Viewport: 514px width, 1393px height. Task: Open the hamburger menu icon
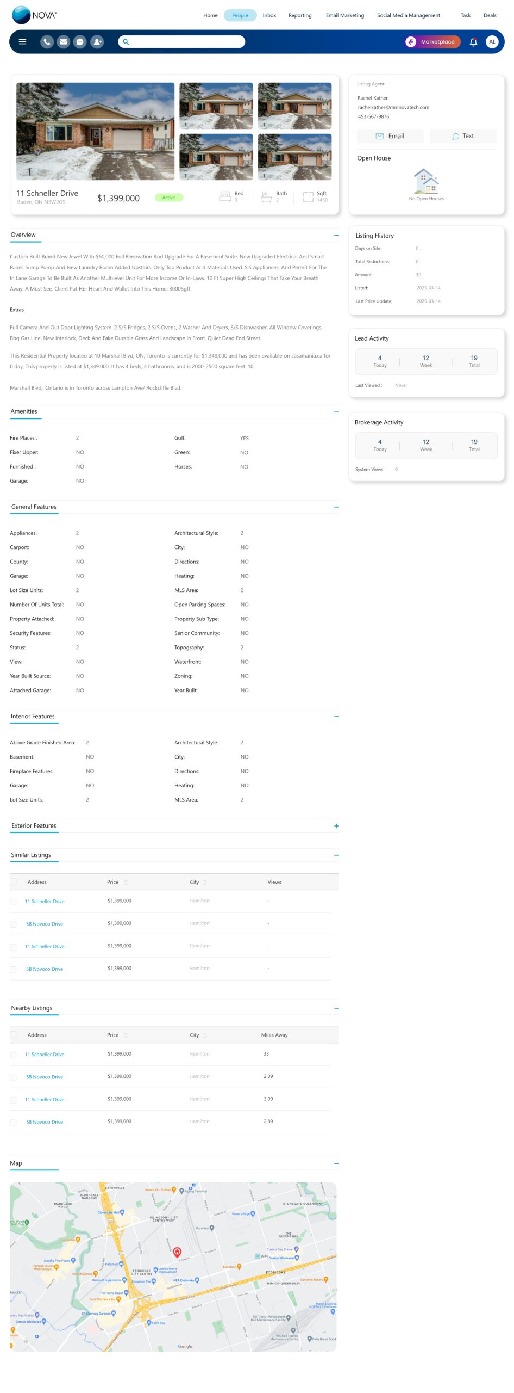[22, 42]
